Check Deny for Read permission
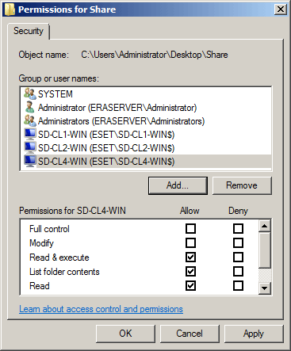This screenshot has width=291, height=351. [238, 286]
